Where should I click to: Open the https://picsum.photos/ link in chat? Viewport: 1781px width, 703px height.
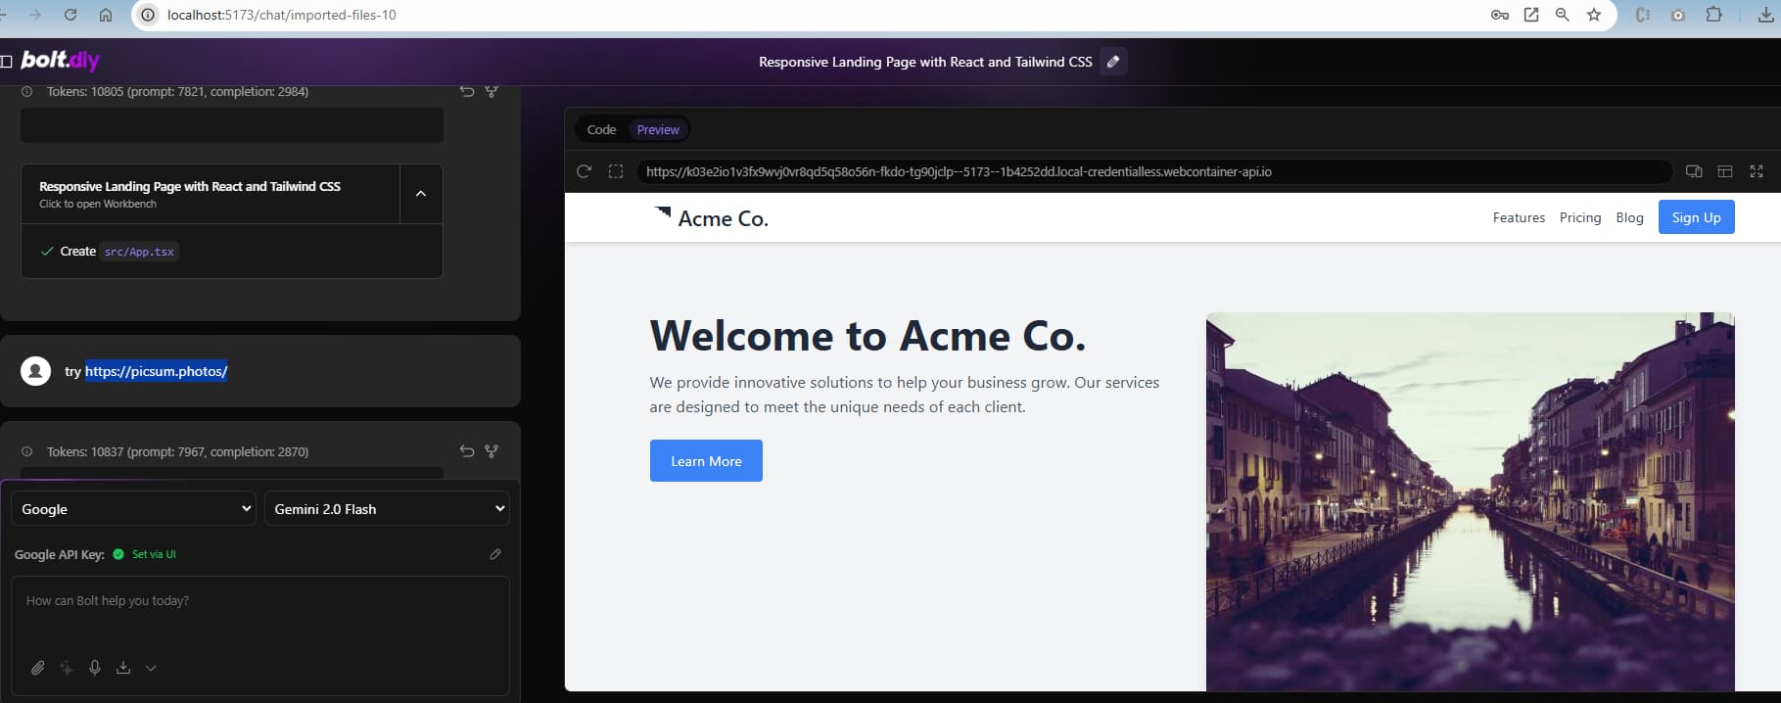click(156, 371)
